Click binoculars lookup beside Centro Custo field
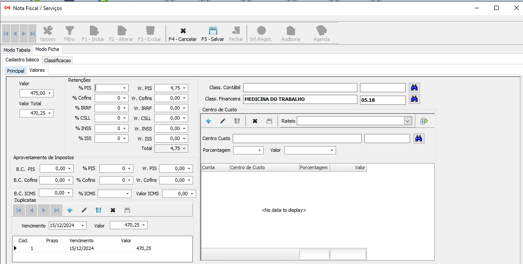This screenshot has height=264, width=523. (419, 138)
